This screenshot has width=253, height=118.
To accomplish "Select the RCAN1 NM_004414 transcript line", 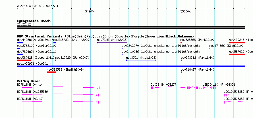I will pyautogui.click(x=58, y=88).
